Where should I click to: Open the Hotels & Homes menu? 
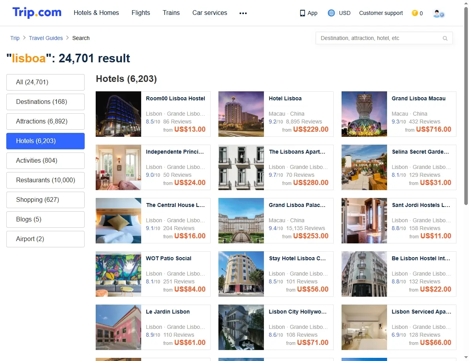tap(96, 13)
